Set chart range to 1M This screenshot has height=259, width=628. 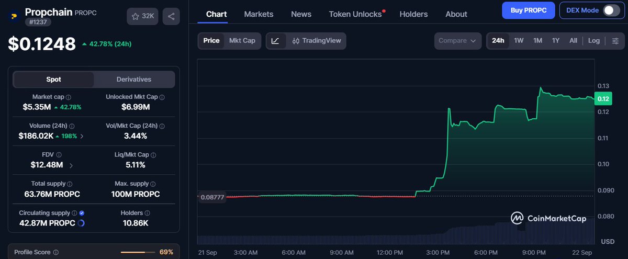[x=537, y=41]
